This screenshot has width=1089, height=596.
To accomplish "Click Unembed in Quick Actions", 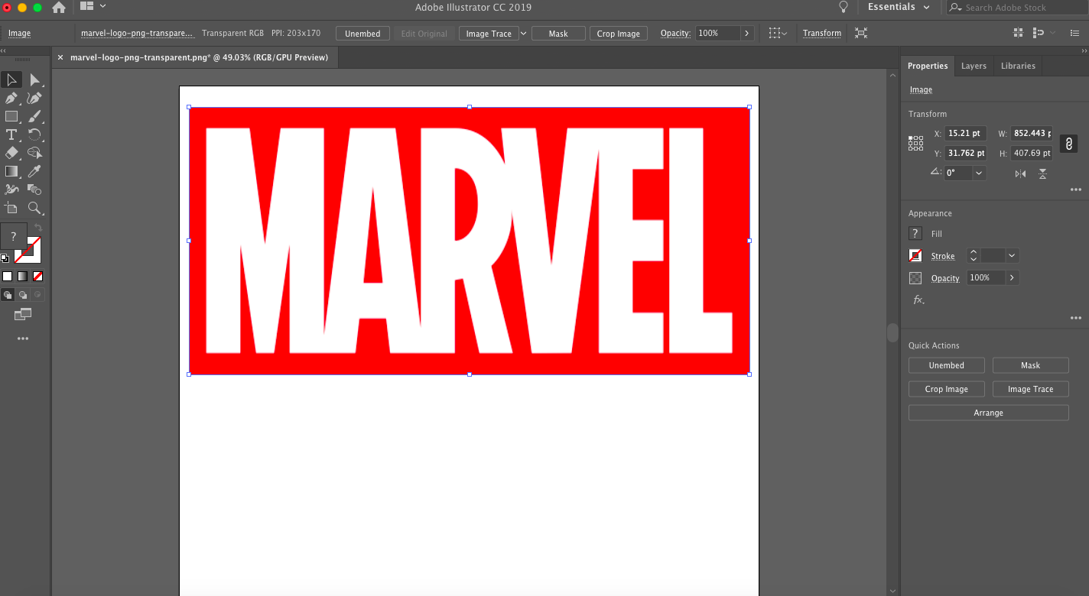I will pos(946,365).
